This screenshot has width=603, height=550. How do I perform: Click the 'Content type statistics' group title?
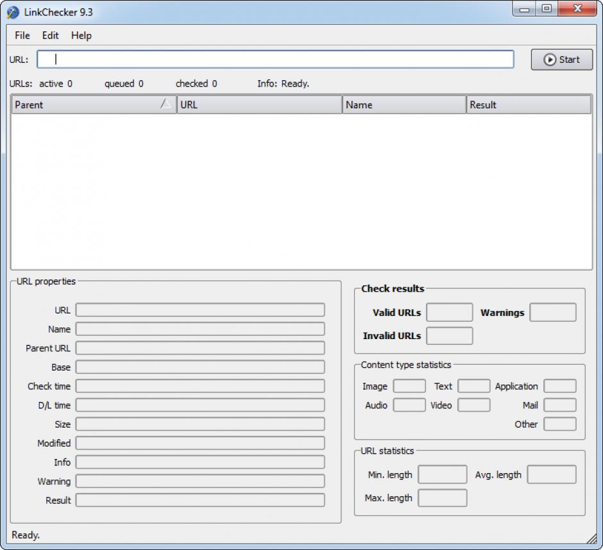pyautogui.click(x=405, y=365)
